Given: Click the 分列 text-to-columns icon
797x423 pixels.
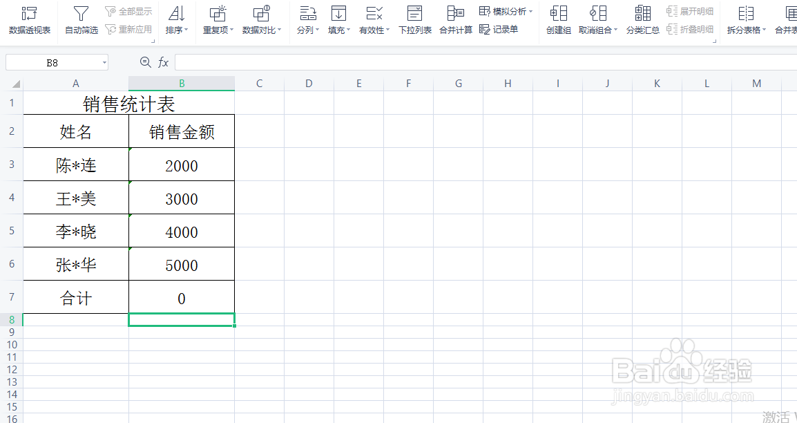Looking at the screenshot, I should point(307,13).
